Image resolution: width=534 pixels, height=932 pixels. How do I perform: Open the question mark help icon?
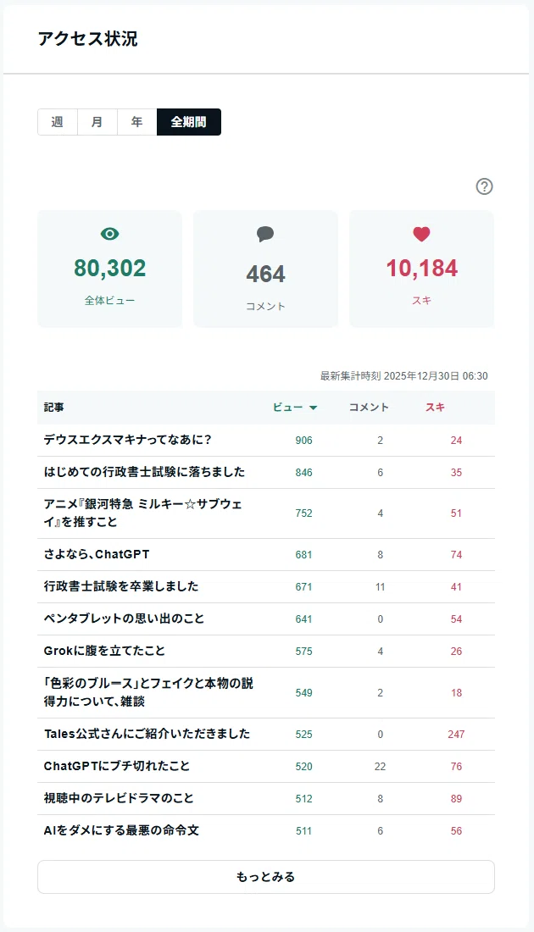tap(484, 186)
